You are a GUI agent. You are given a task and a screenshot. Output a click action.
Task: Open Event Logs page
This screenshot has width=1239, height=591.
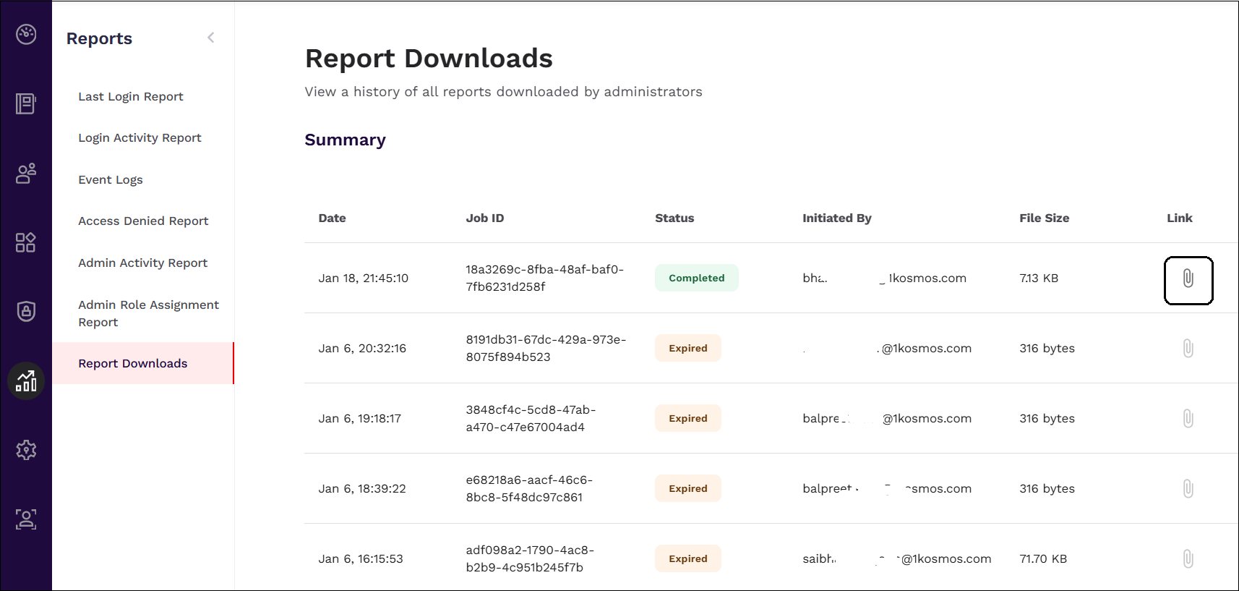[x=111, y=179]
